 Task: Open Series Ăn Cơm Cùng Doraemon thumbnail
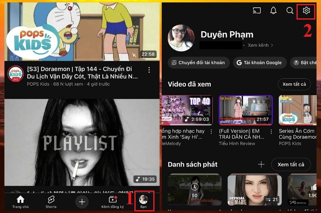[298, 110]
